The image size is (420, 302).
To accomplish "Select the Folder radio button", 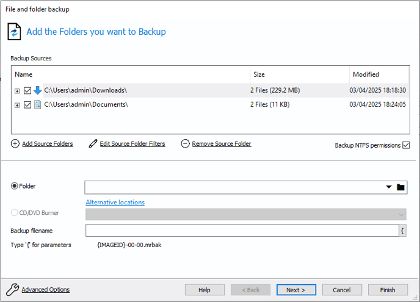I will (x=15, y=186).
